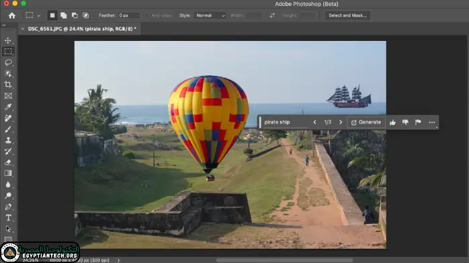Viewport: 469px width, 263px height.
Task: Select the History Brush tool
Action: 8,151
